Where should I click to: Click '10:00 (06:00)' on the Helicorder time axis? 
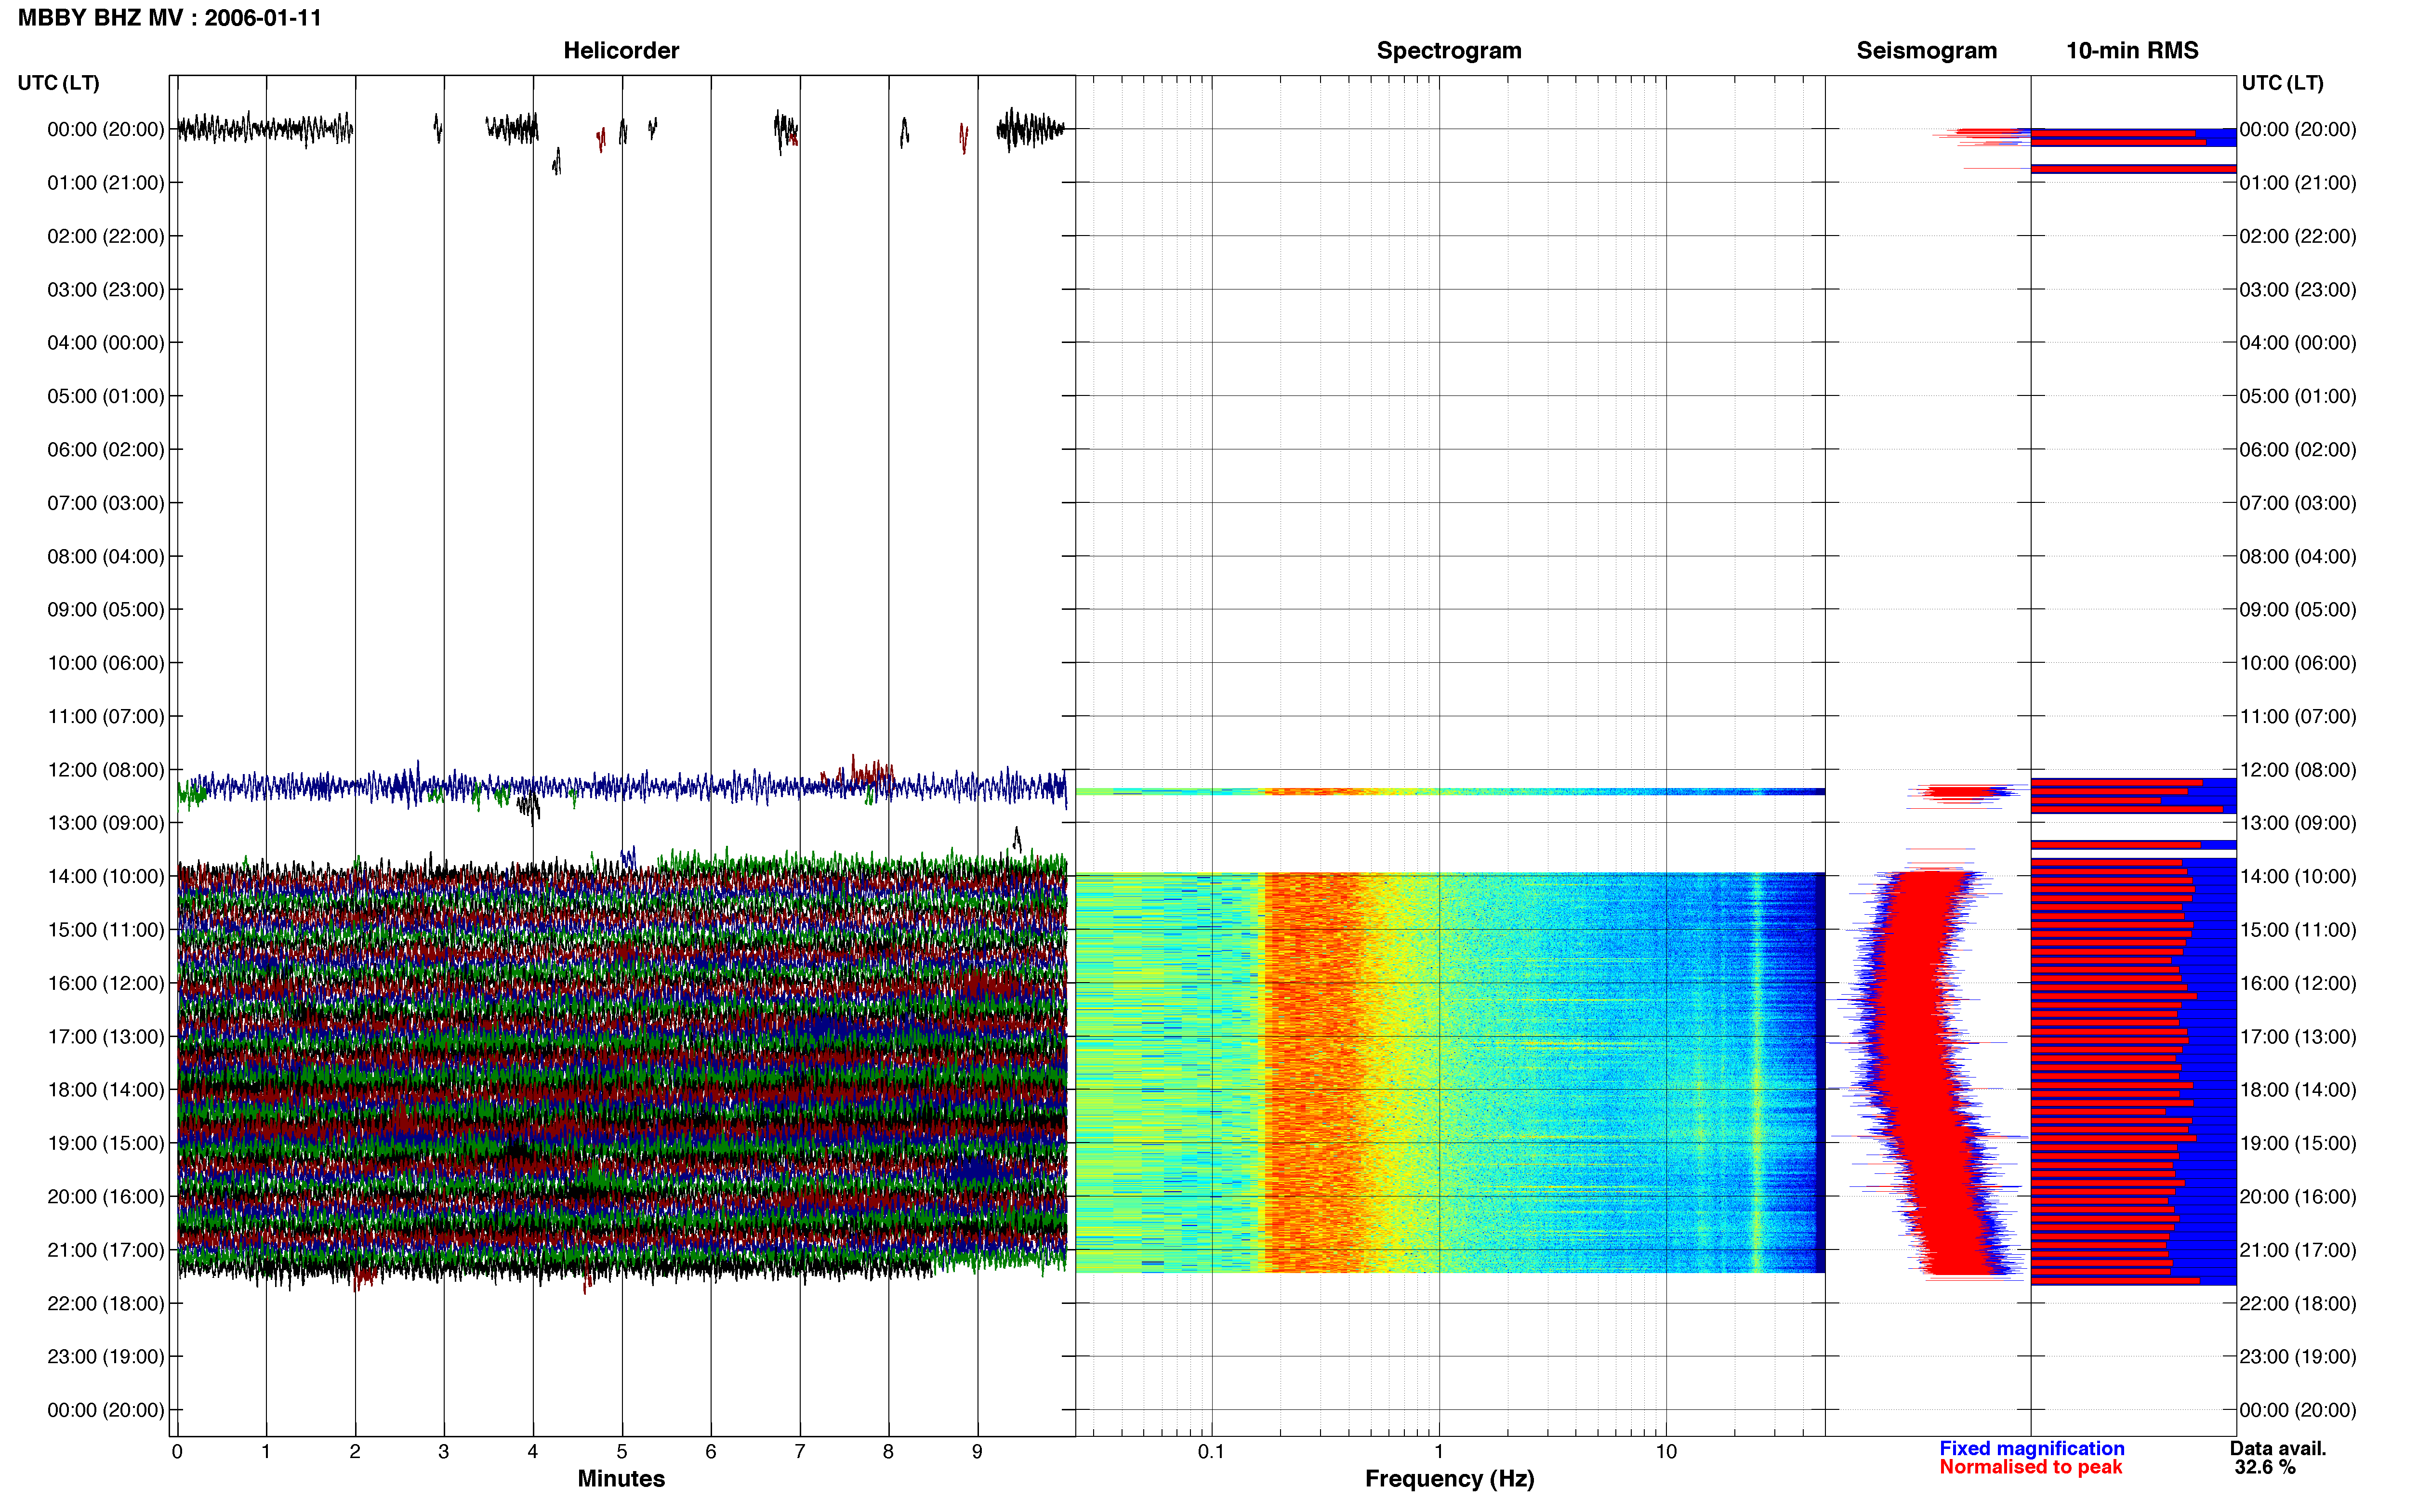pos(106,663)
